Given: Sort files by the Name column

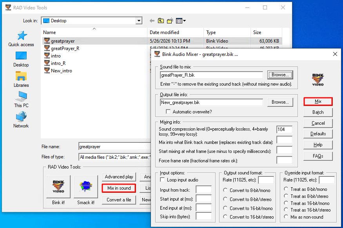Looking at the screenshot, I should pos(94,32).
